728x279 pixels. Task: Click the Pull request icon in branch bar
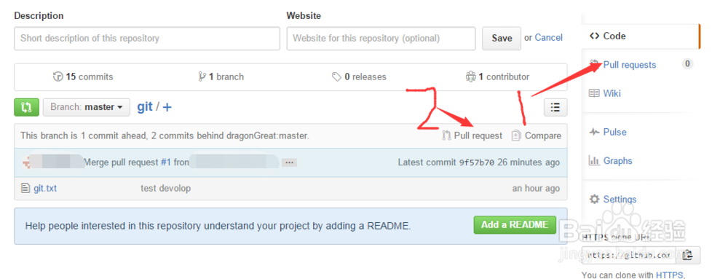(x=446, y=135)
